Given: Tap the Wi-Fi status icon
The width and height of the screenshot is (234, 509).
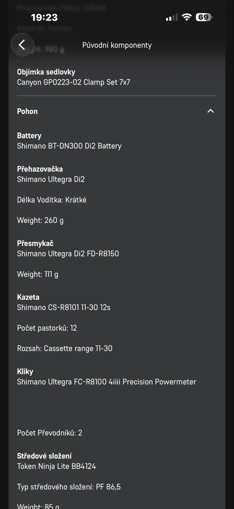Looking at the screenshot, I should pos(186,17).
